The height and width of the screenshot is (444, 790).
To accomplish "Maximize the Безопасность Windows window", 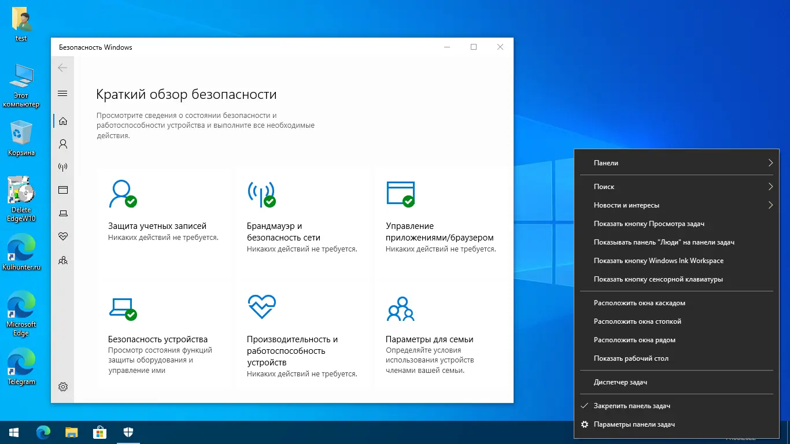I will click(x=474, y=47).
